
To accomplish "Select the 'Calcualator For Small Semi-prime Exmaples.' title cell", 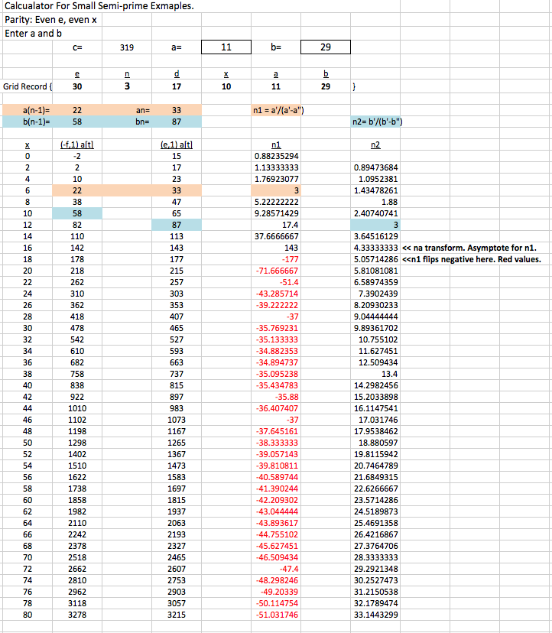I will 99,6.
